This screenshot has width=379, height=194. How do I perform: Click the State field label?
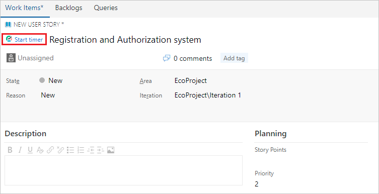(13, 81)
